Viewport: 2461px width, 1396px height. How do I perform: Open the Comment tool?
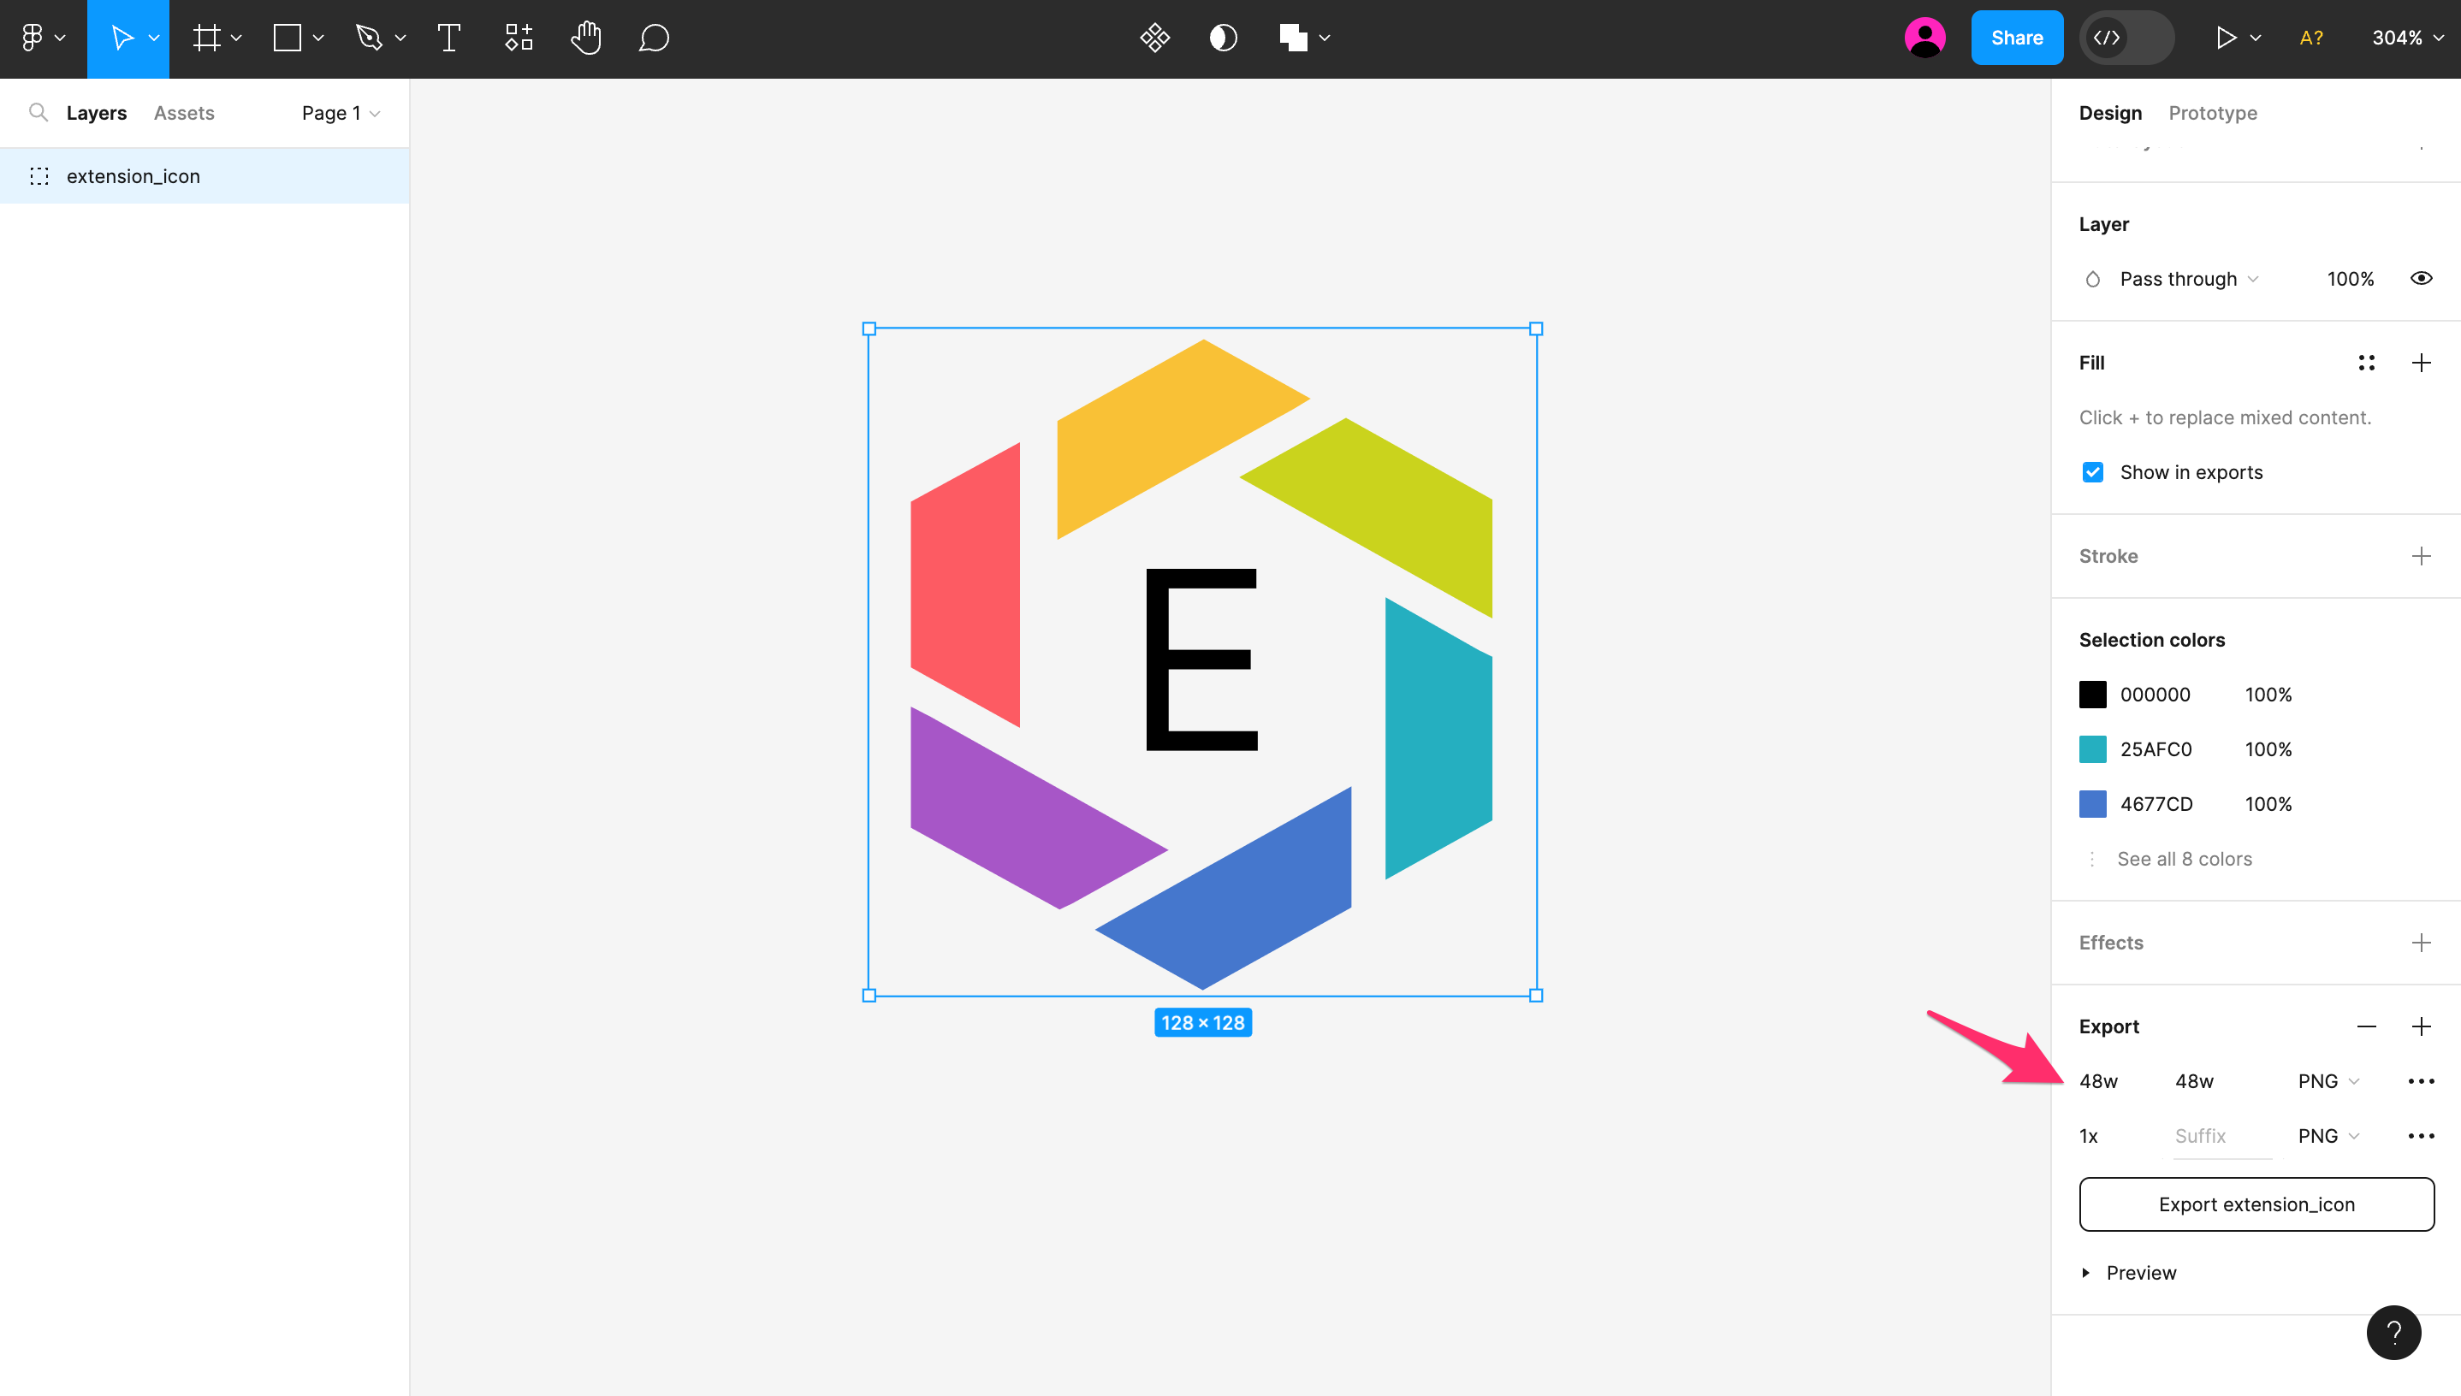click(x=653, y=38)
